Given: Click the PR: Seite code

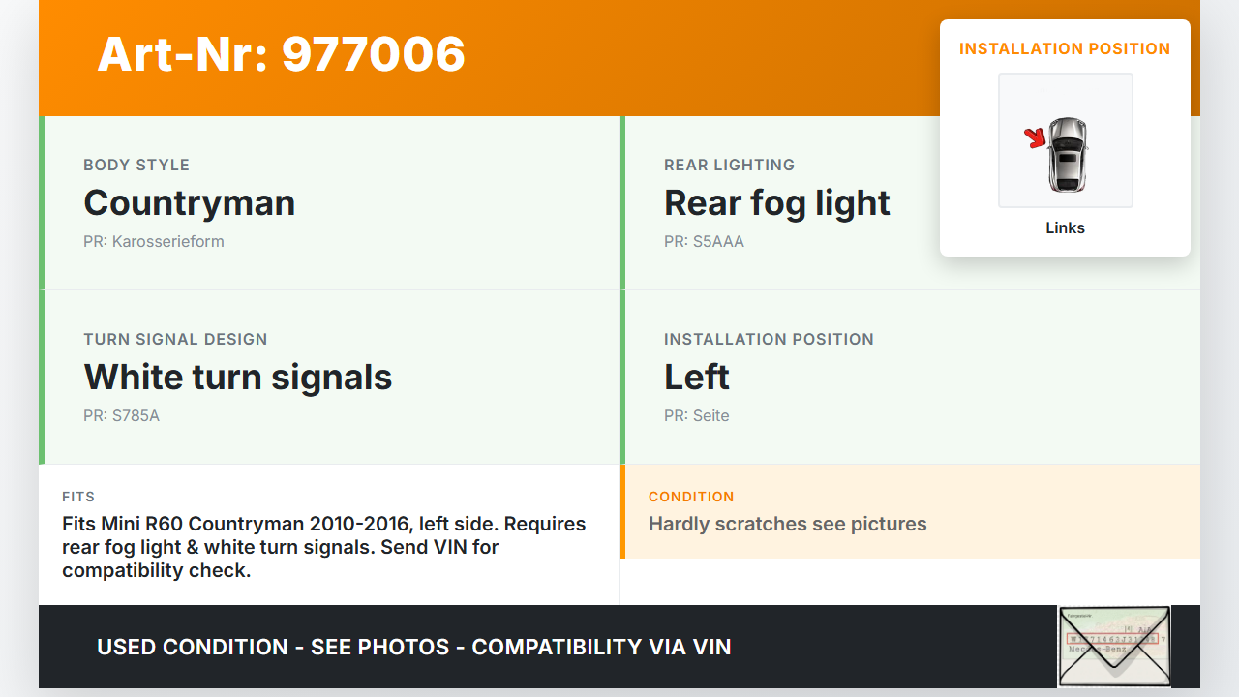Looking at the screenshot, I should coord(697,416).
